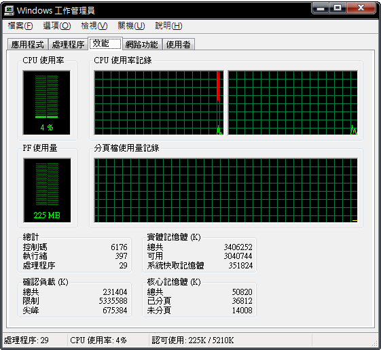Click the Task Manager title bar icon
Viewport: 381px width, 350px height.
pos(9,10)
